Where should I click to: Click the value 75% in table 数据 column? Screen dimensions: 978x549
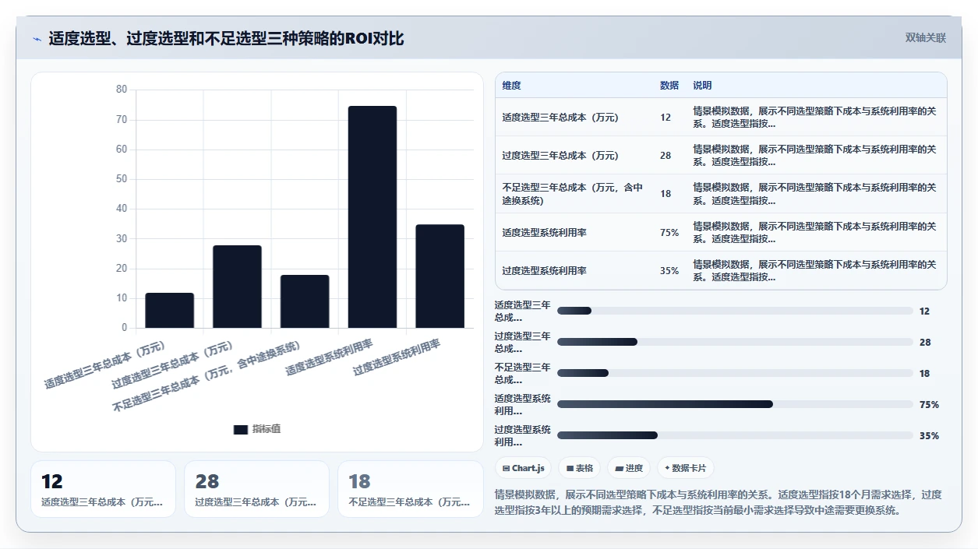tap(669, 232)
